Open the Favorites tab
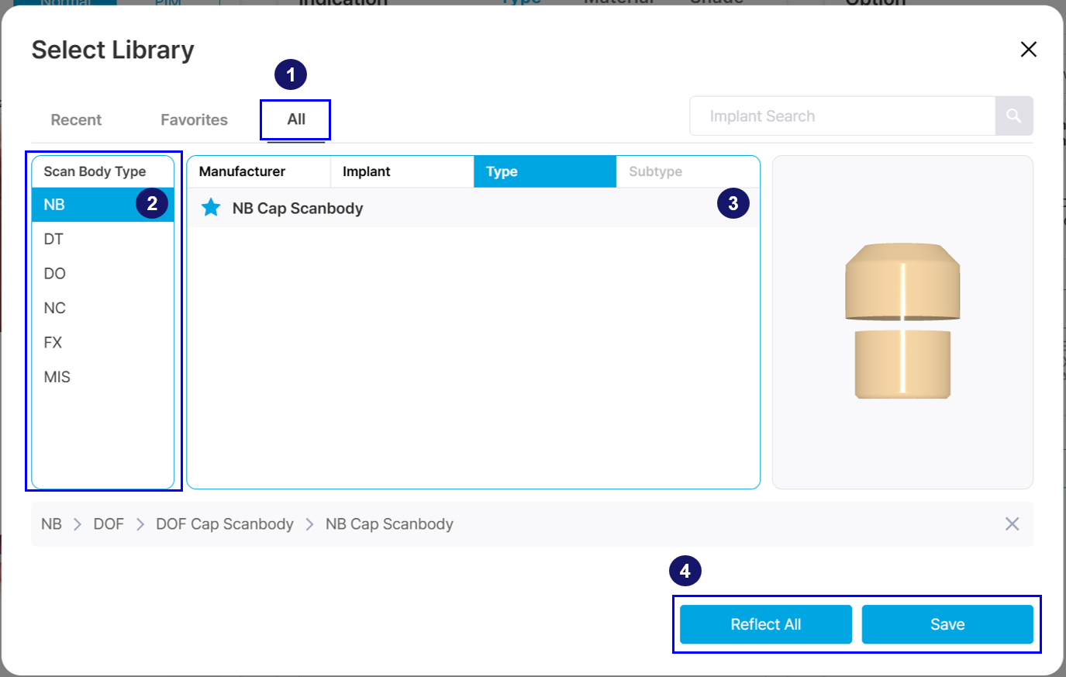The image size is (1066, 677). click(x=194, y=119)
